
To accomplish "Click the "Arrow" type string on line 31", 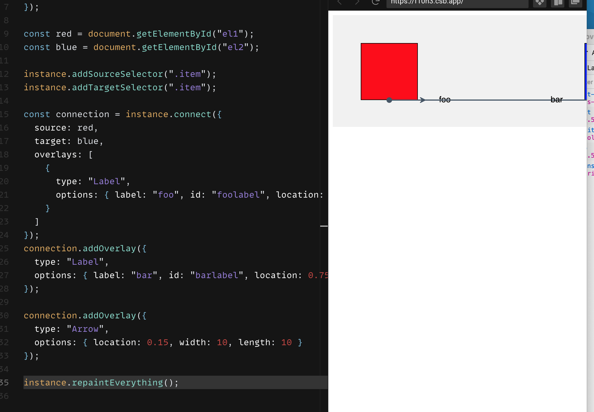I will point(86,329).
